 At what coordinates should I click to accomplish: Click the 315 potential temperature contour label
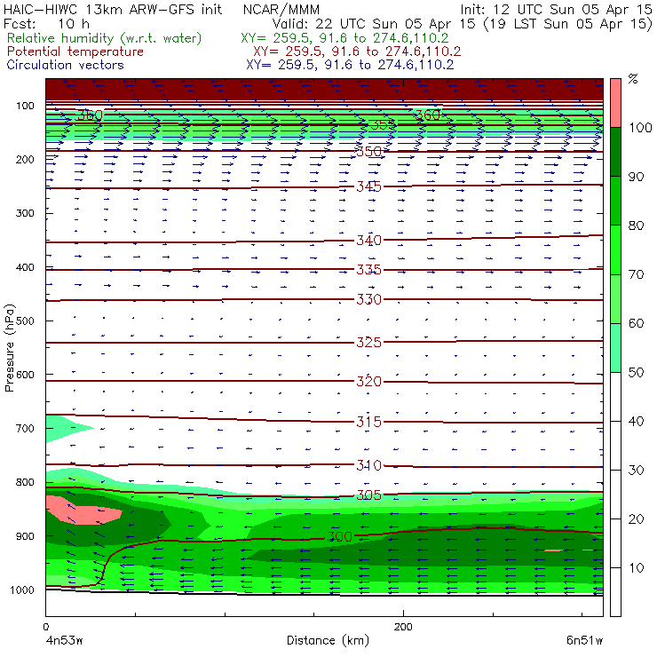368,422
